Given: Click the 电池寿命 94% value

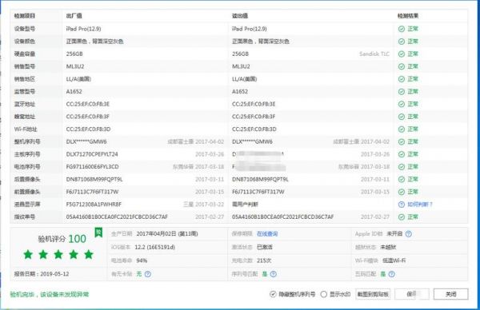Looking at the screenshot, I should click(x=142, y=260).
